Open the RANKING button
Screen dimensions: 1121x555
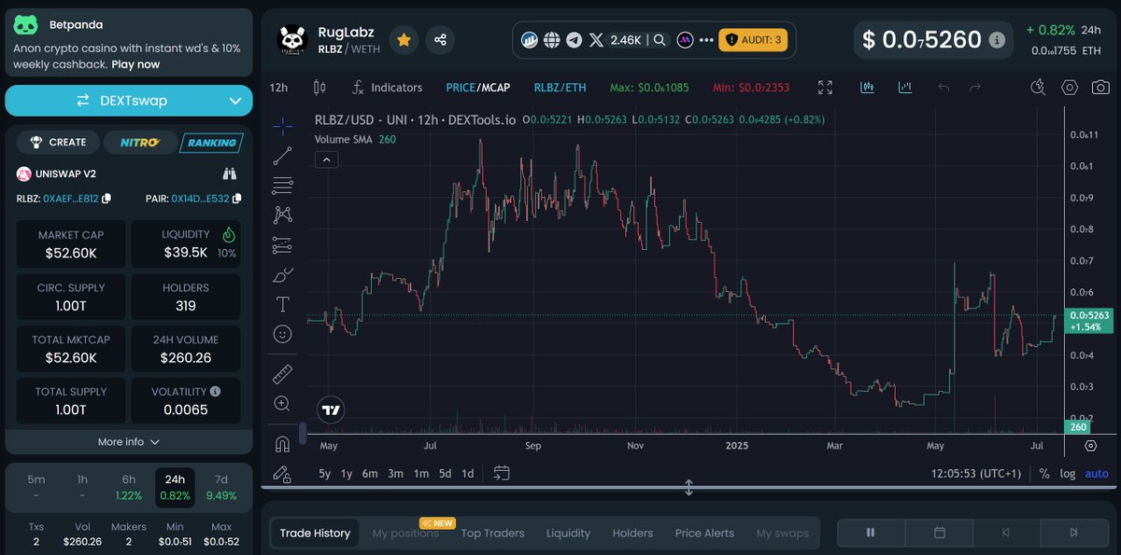click(211, 143)
